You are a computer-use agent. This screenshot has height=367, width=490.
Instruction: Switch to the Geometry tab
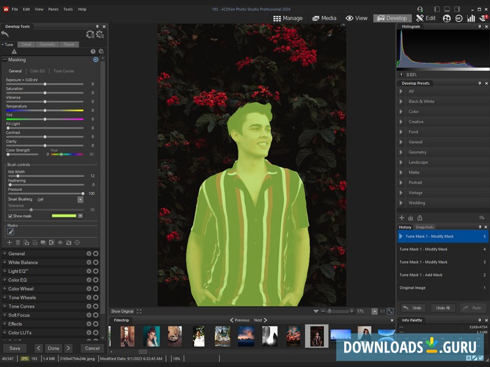(47, 44)
